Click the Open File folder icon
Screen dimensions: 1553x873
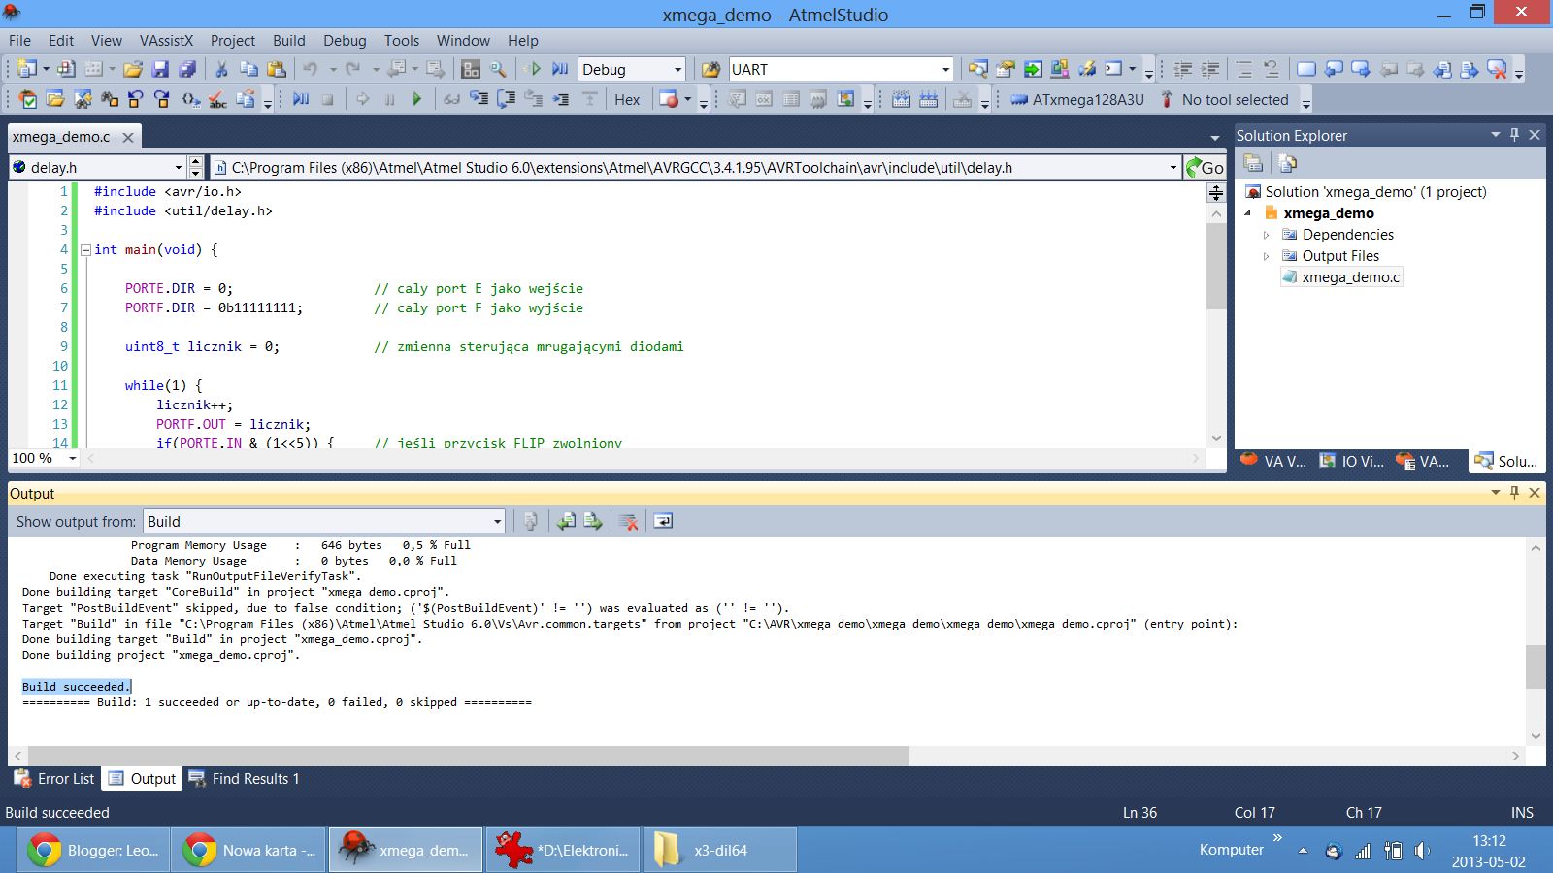133,69
